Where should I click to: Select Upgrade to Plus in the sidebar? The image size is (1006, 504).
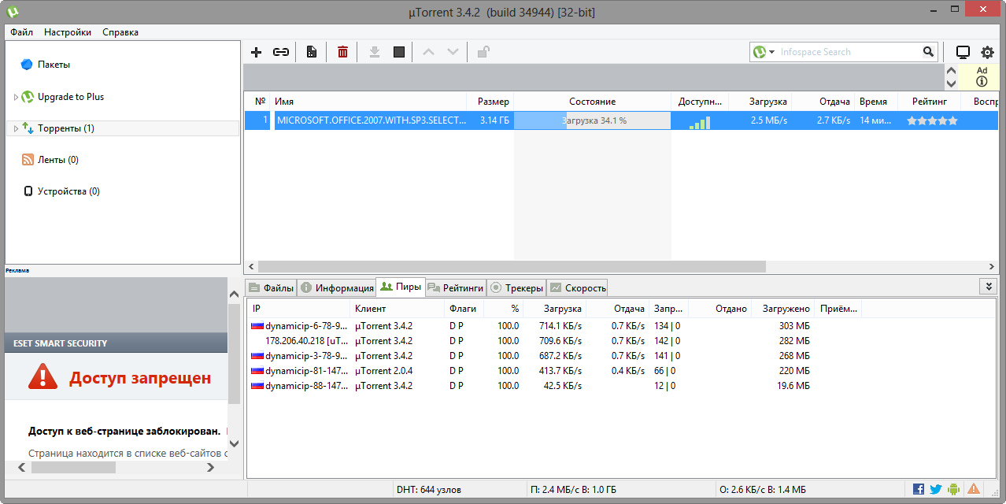[x=71, y=97]
